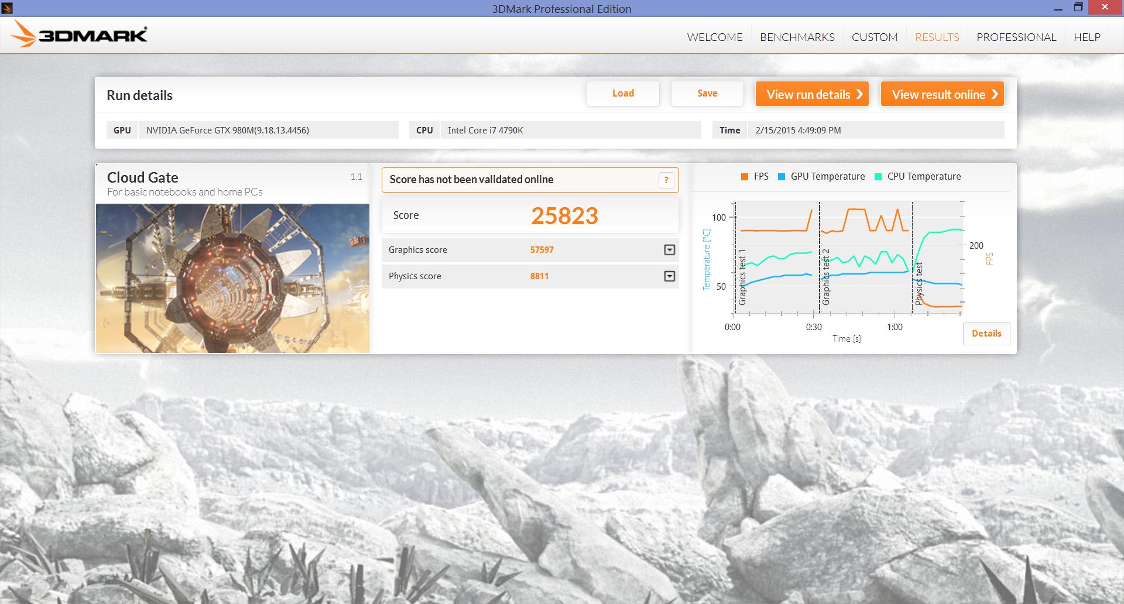Open the validation help question mark

coord(666,180)
